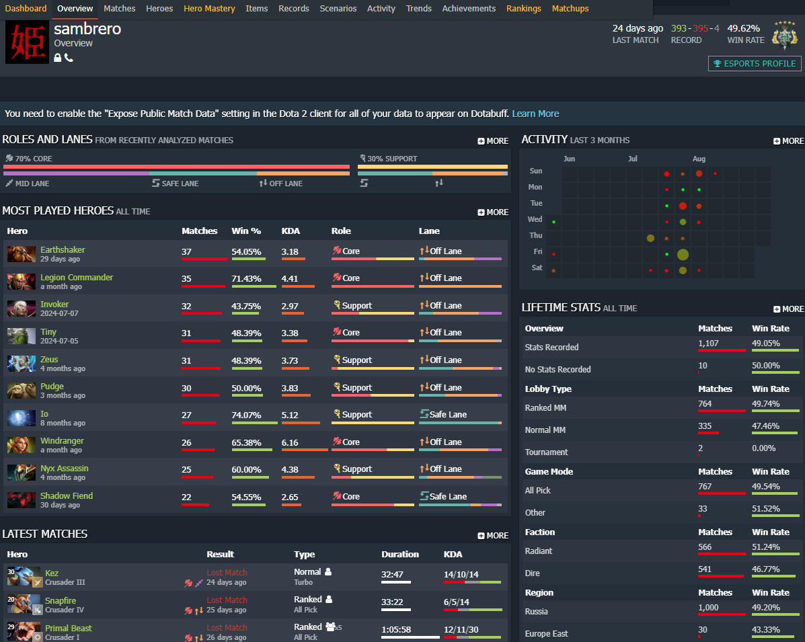Screen dimensions: 805x642
Task: Click the Wednesday activity dot left of June
Action: click(553, 222)
